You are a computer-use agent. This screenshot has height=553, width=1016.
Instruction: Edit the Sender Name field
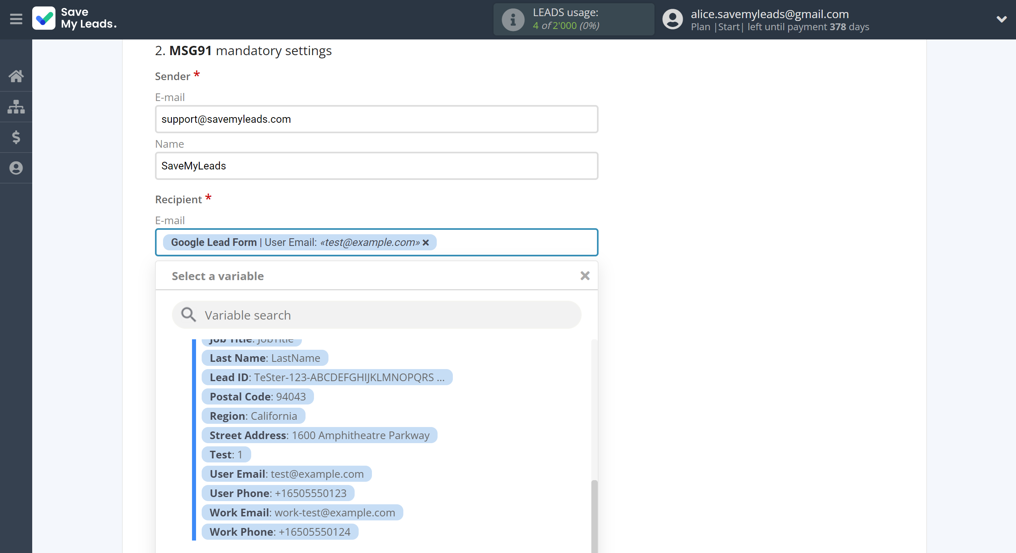[x=376, y=166]
